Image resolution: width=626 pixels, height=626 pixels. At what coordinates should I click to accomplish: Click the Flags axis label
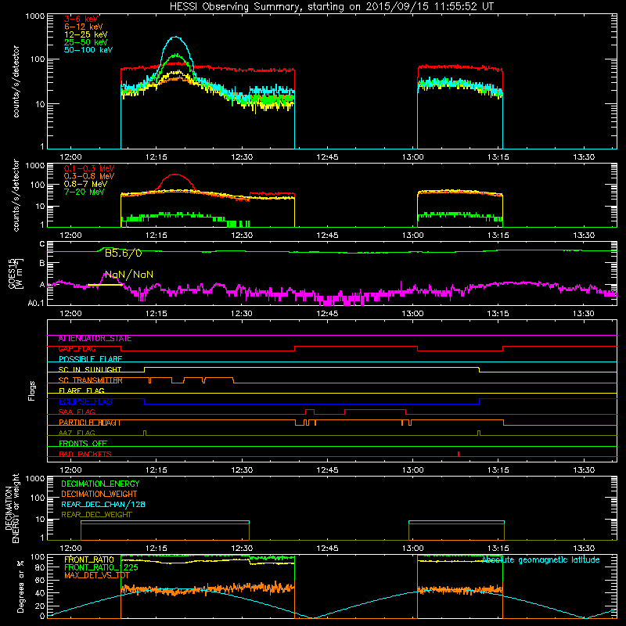[32, 390]
